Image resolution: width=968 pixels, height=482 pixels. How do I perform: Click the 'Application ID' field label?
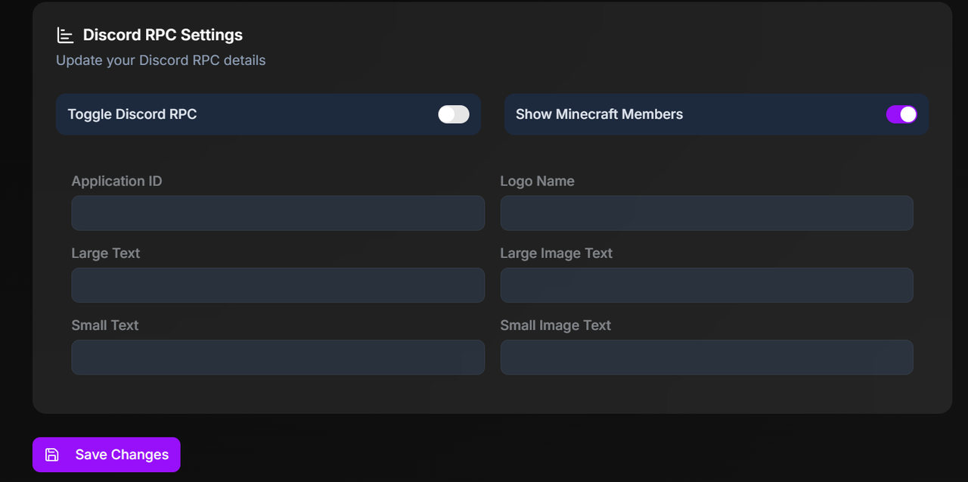tap(116, 182)
